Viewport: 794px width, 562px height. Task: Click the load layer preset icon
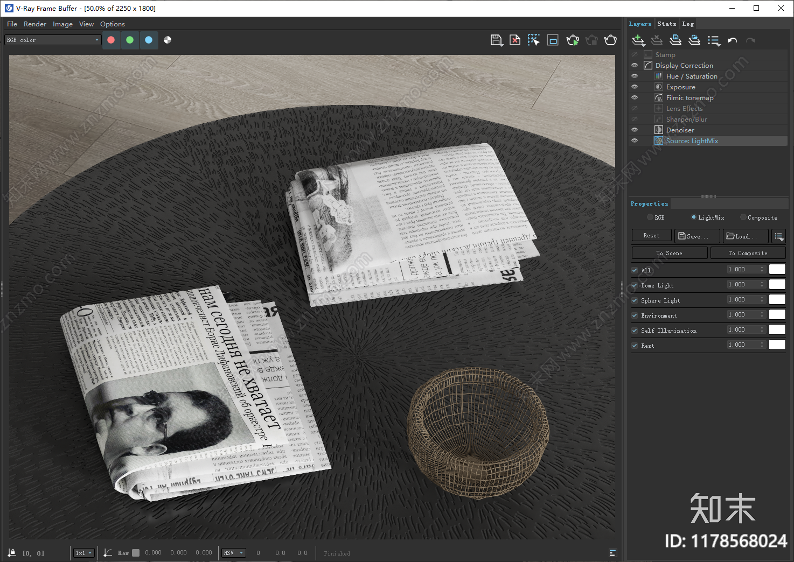(x=694, y=40)
